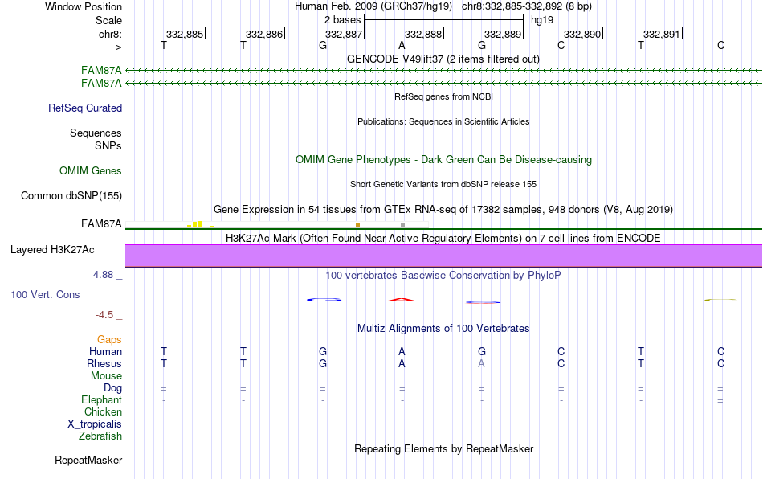Image resolution: width=763 pixels, height=479 pixels.
Task: Click the purple H3K27Ac signal bar
Action: pos(443,256)
